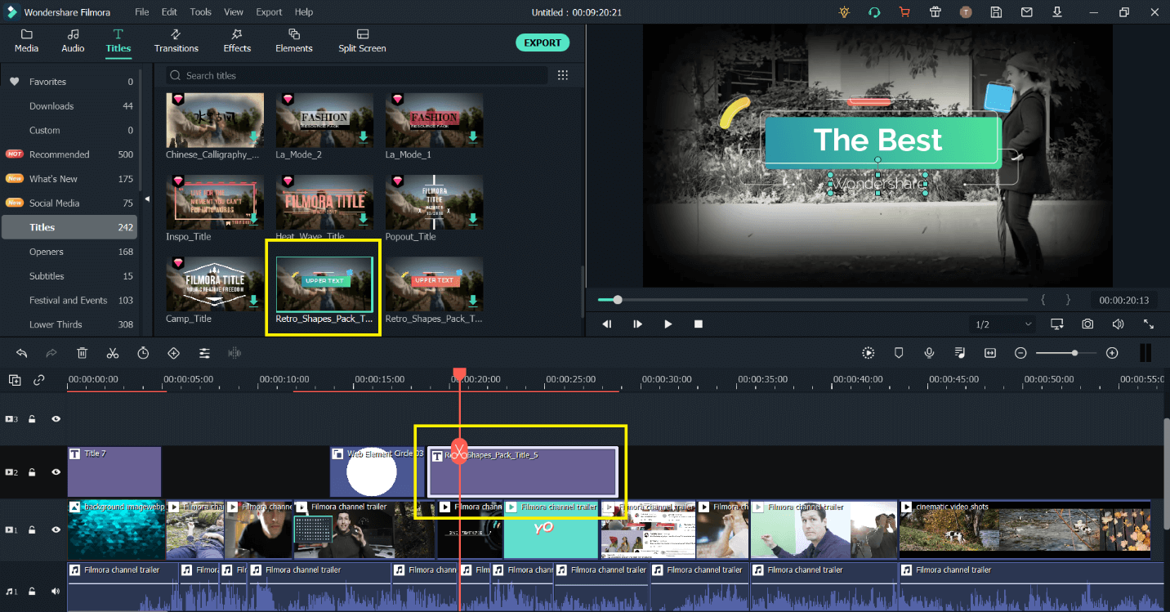Image resolution: width=1170 pixels, height=612 pixels.
Task: Hide video track 2 with eye
Action: coord(56,472)
